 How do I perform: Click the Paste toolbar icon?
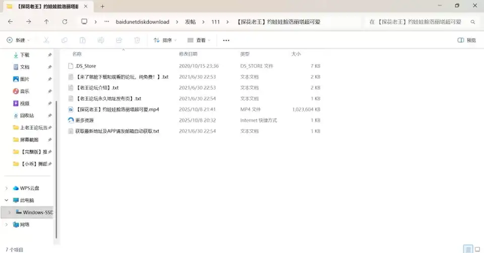click(x=82, y=40)
